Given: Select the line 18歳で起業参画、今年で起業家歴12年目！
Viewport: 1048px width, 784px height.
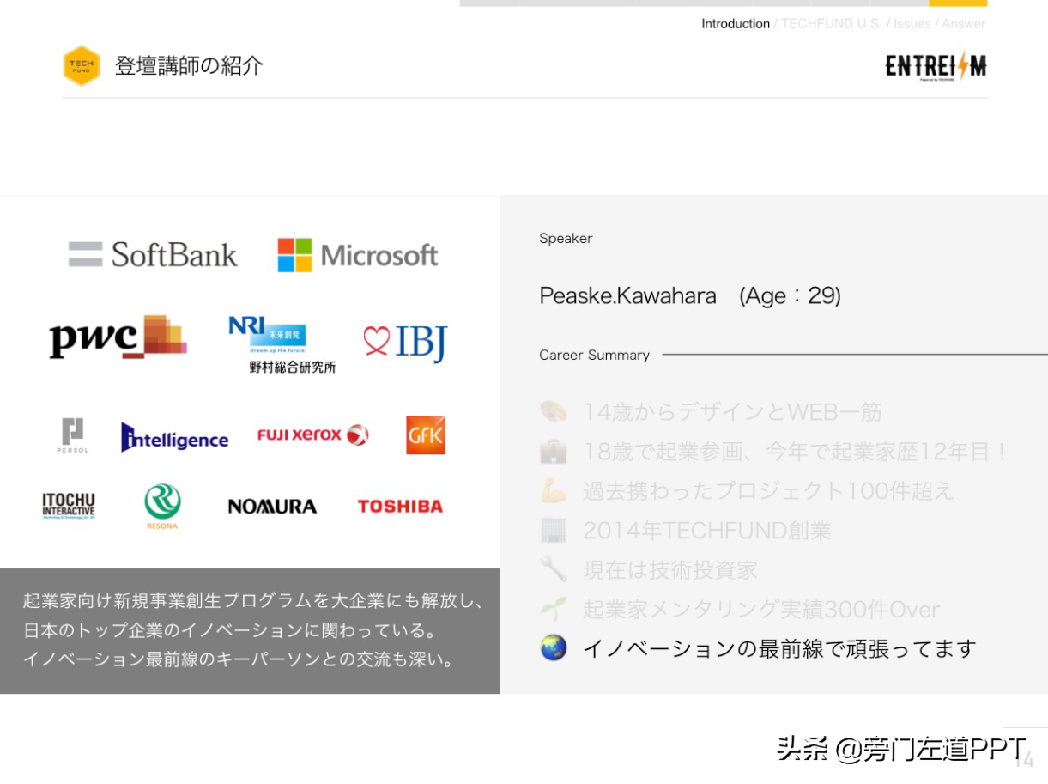Looking at the screenshot, I should coord(797,452).
